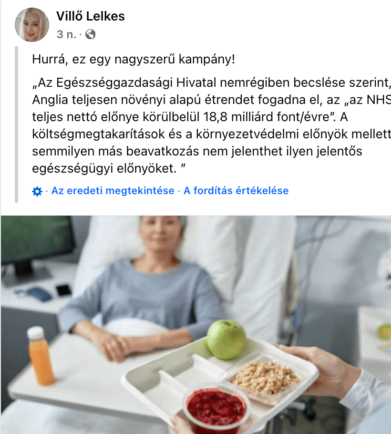Open the hospital meal photo

pos(196,325)
